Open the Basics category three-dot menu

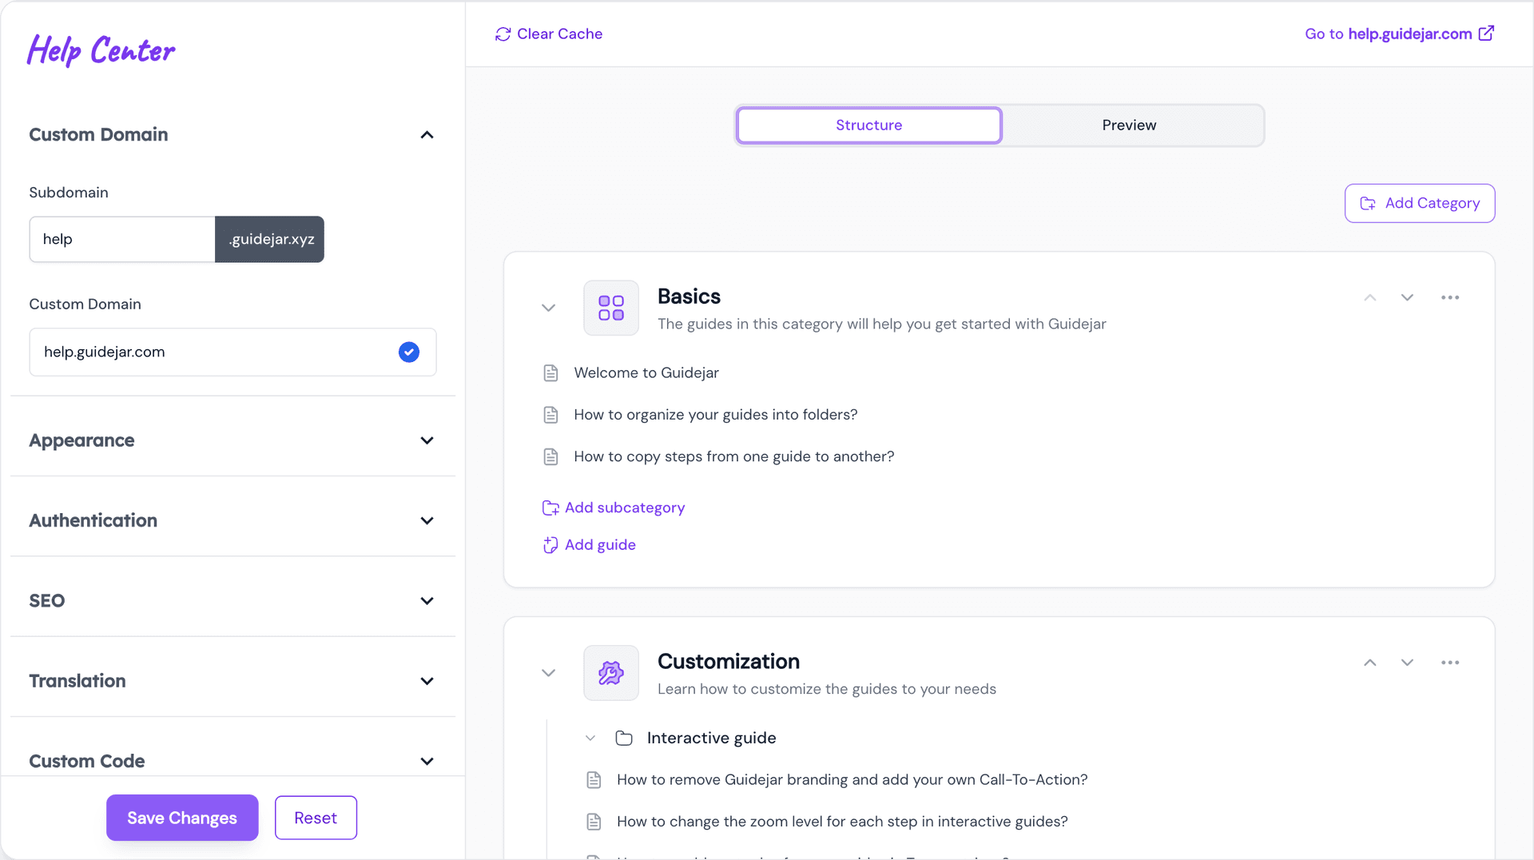pos(1450,297)
